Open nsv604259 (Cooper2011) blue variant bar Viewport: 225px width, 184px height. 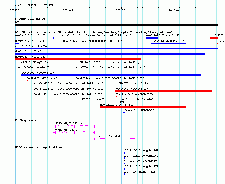(x=111, y=75)
